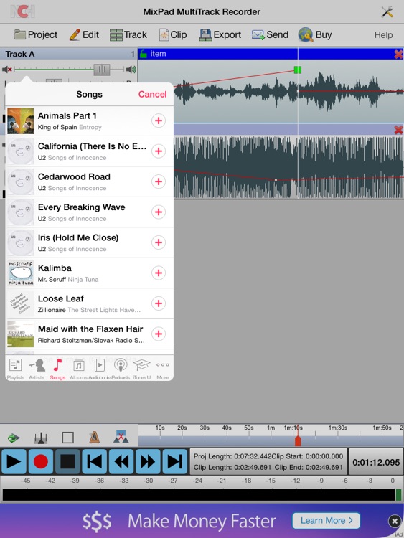
Task: Select the Track A header label
Action: click(20, 55)
